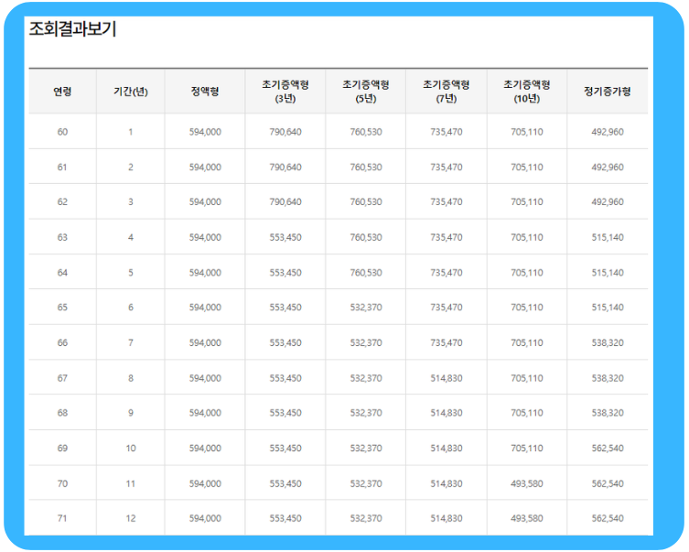
Task: Click 538,320 in the age 68 row
Action: tap(608, 413)
